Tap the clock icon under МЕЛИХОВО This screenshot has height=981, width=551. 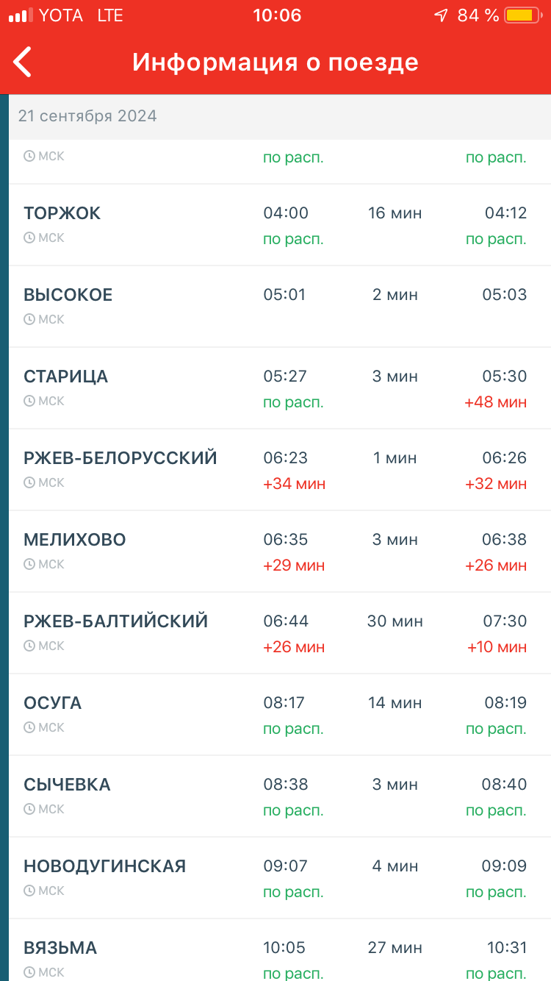[29, 564]
